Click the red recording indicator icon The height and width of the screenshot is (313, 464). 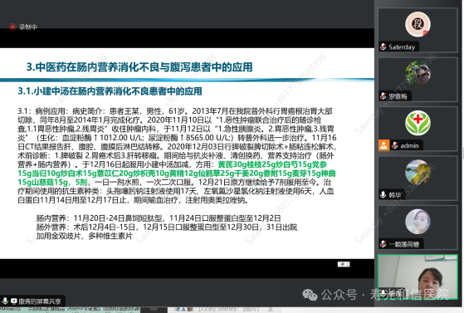(12, 27)
